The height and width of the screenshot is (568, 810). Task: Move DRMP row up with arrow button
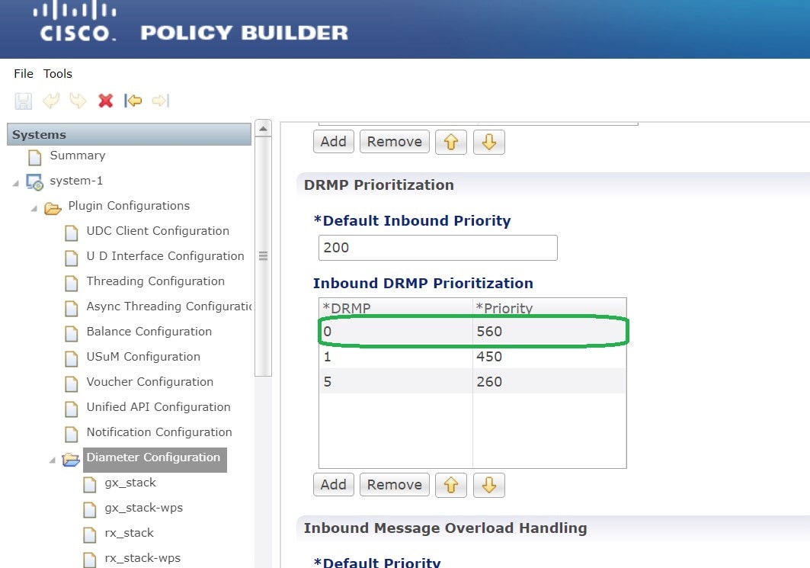[451, 485]
